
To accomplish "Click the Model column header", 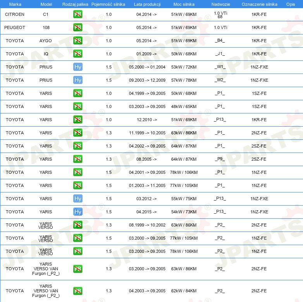I will coord(46,4).
